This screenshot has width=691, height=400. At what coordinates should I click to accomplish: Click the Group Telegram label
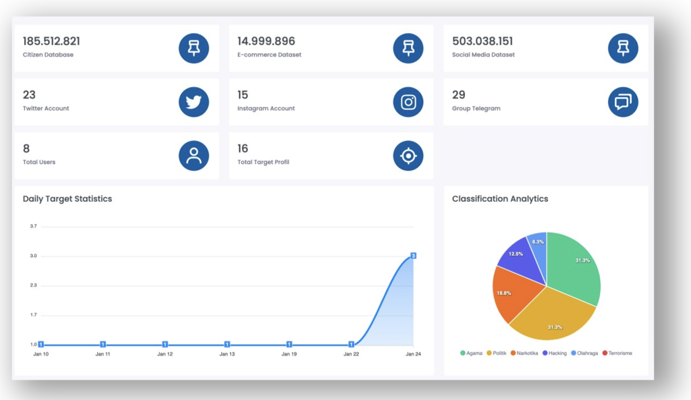[476, 109]
